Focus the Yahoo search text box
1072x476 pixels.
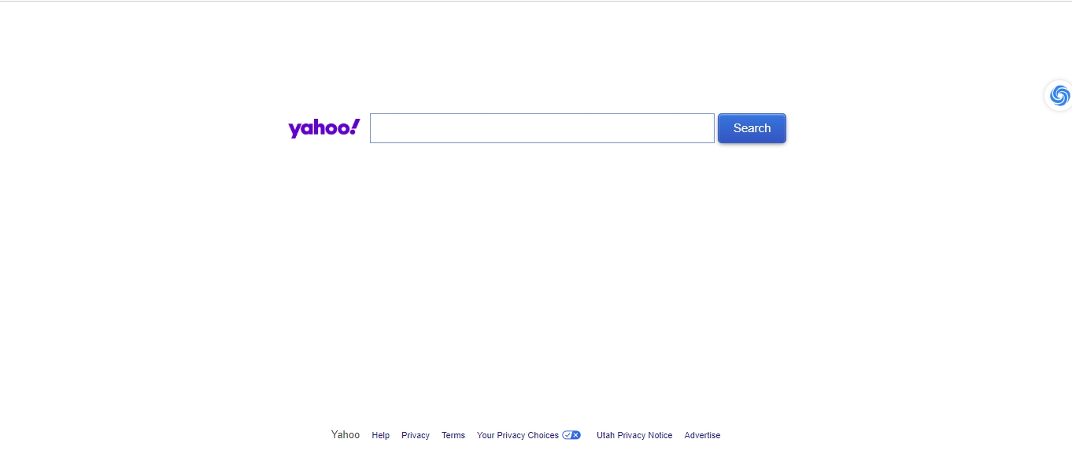pyautogui.click(x=542, y=128)
